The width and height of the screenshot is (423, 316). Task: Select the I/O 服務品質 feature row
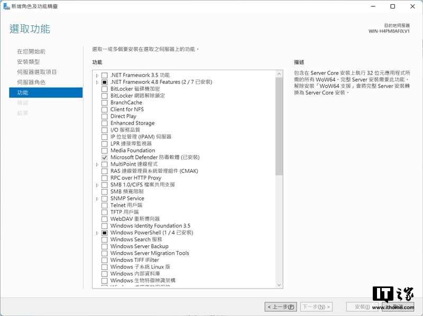tap(125, 130)
